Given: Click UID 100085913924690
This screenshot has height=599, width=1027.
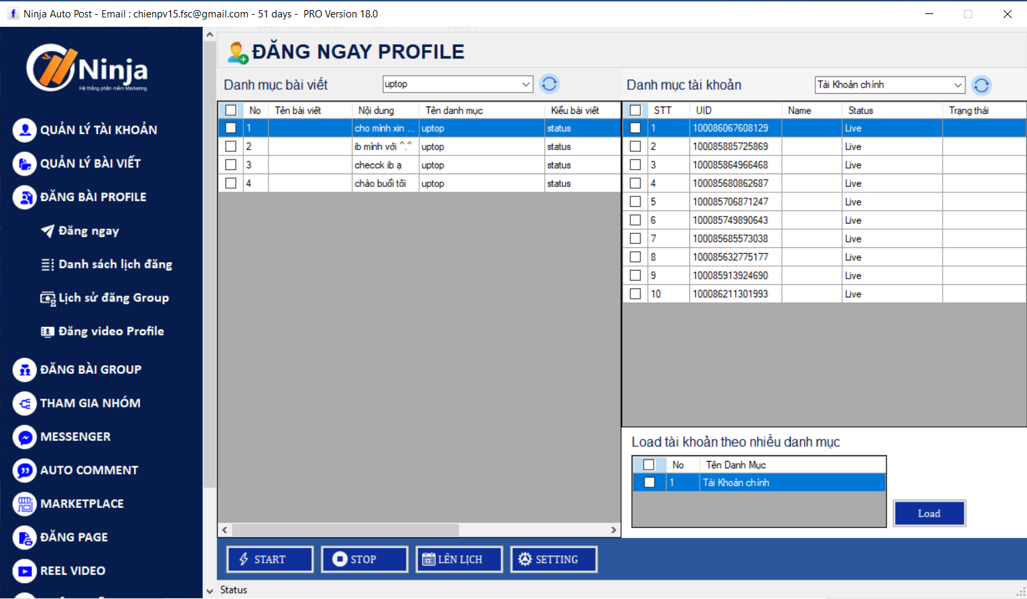Looking at the screenshot, I should (x=730, y=275).
